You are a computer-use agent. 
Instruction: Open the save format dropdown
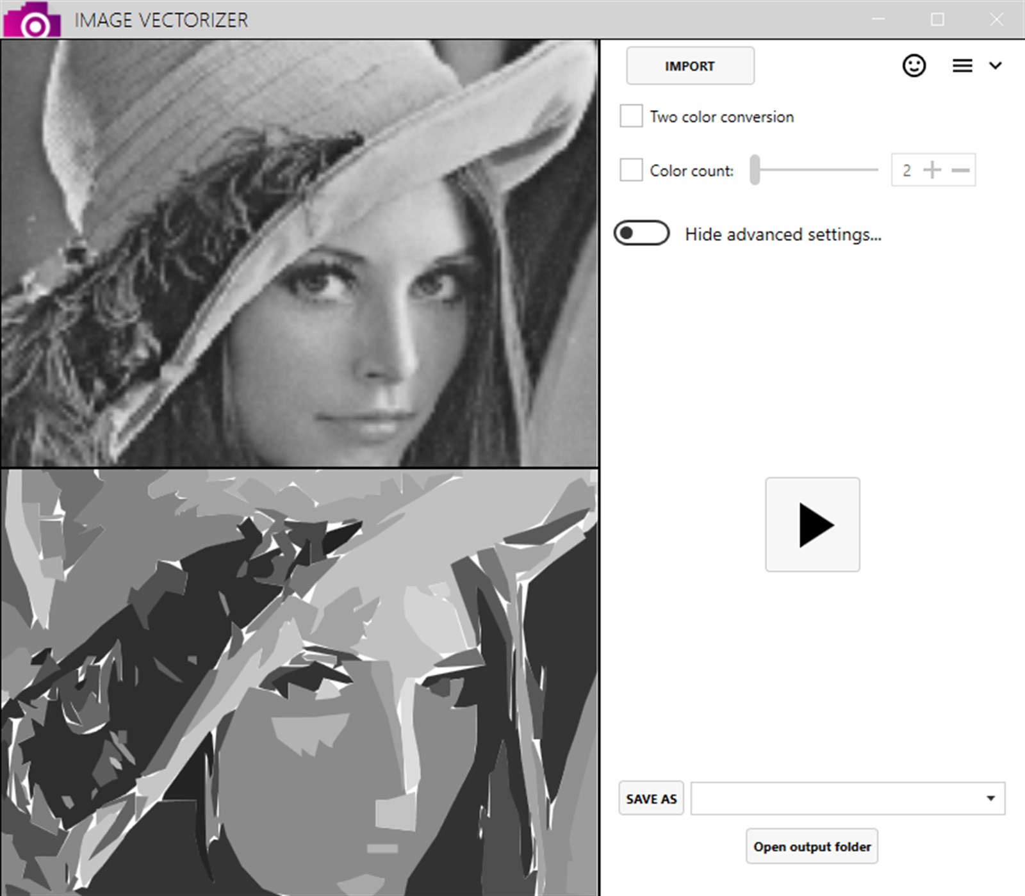point(848,799)
